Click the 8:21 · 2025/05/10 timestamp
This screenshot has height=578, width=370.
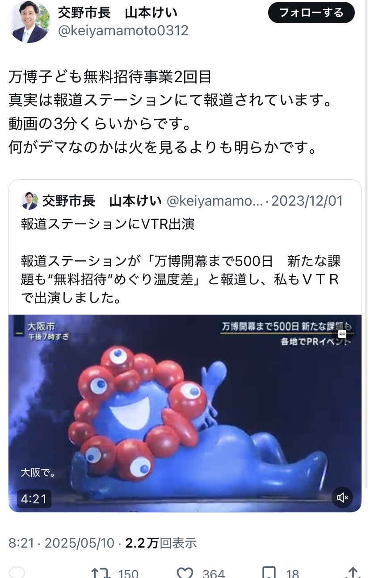point(62,543)
